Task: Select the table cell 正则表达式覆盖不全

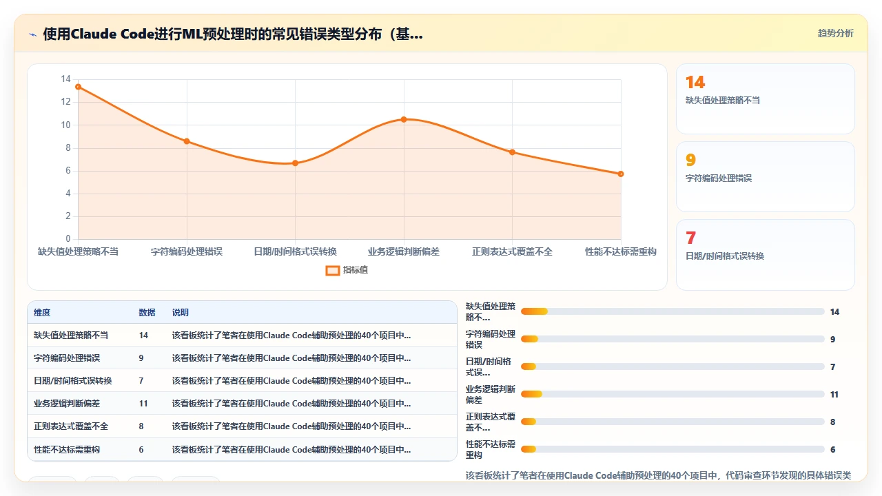Action: pos(71,426)
